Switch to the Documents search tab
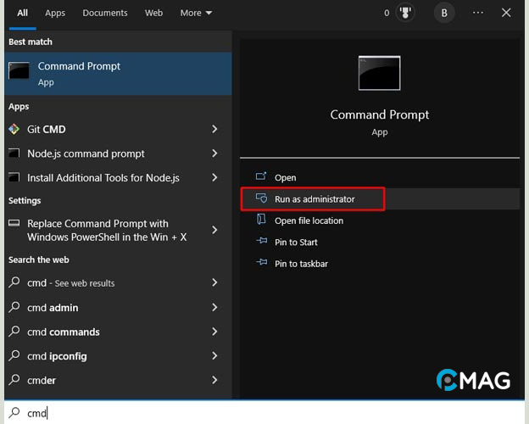The width and height of the screenshot is (529, 424). [105, 13]
